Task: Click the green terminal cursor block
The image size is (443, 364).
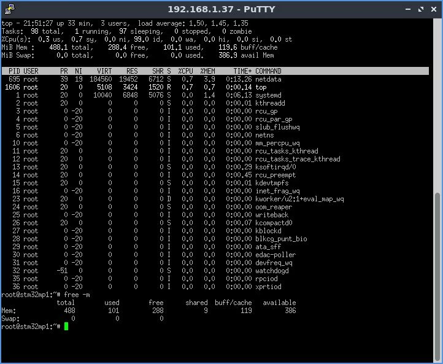Action: click(66, 327)
